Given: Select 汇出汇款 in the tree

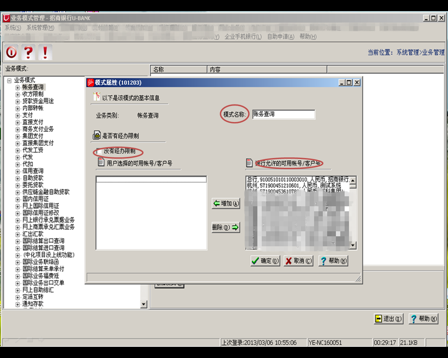Looking at the screenshot, I should click(33, 234).
